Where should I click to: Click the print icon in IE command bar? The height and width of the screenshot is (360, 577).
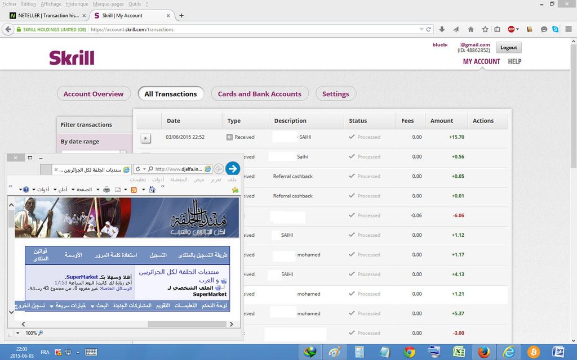coord(106,190)
